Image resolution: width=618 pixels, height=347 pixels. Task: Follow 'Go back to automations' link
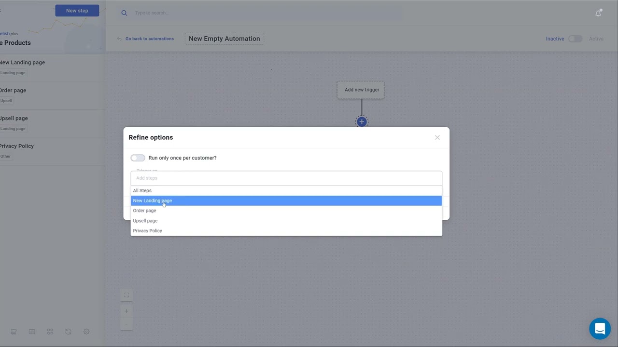[149, 39]
